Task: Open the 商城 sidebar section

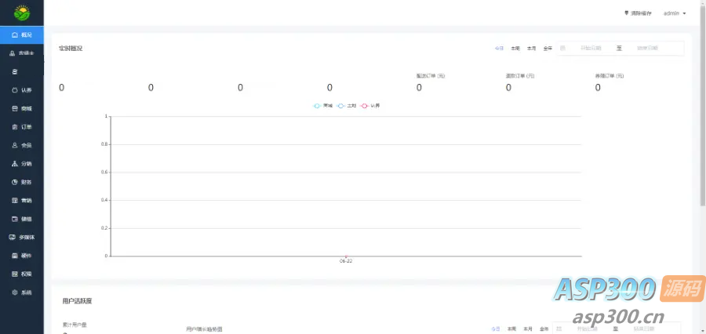Action: 22,108
